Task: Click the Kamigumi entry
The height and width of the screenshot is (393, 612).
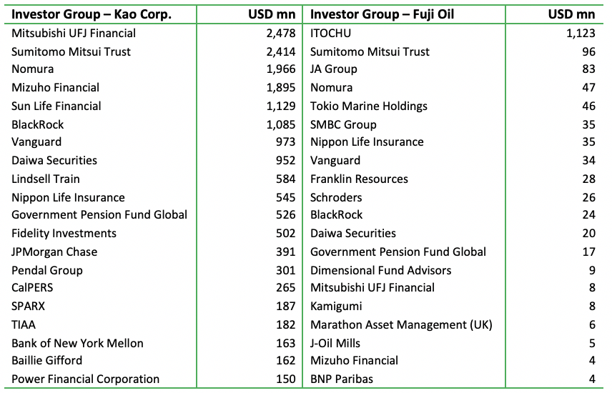Action: click(x=336, y=306)
